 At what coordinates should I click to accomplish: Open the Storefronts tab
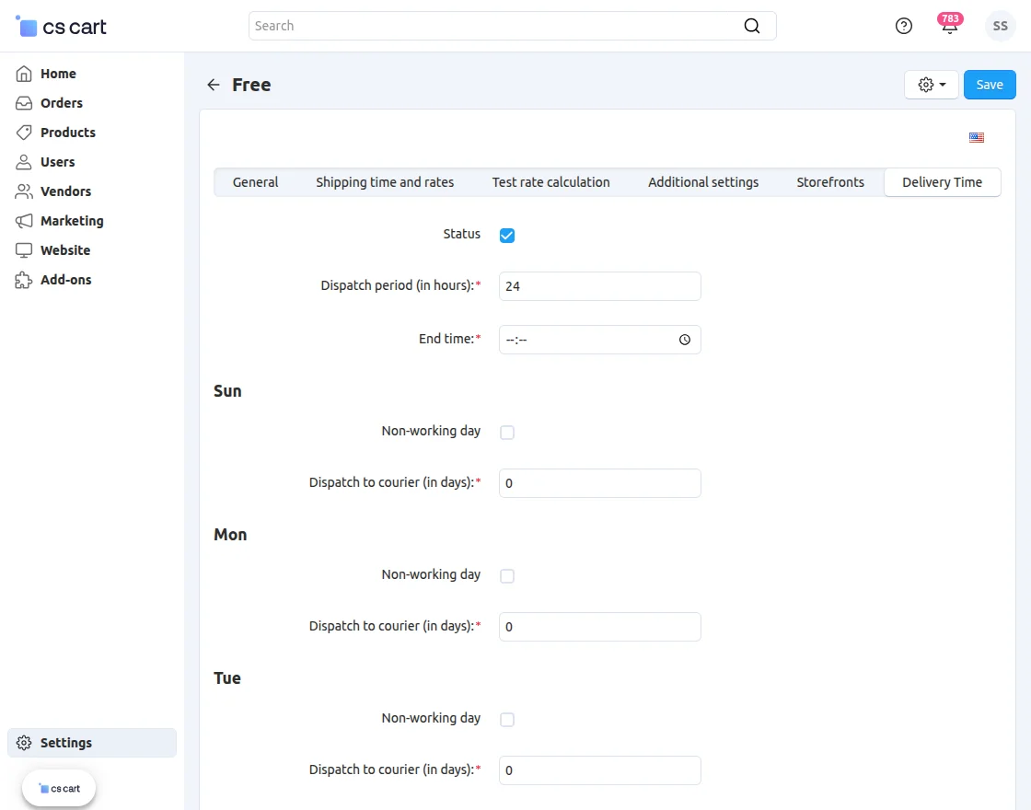[x=829, y=181]
